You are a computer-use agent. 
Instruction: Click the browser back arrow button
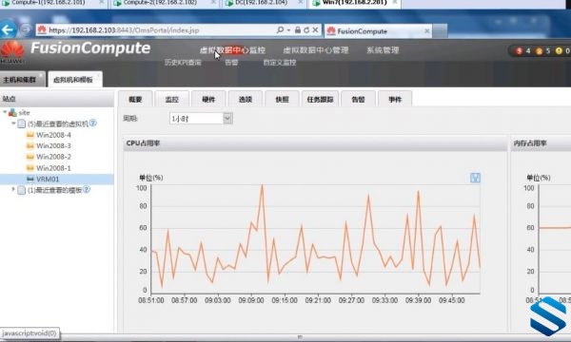pyautogui.click(x=8, y=29)
